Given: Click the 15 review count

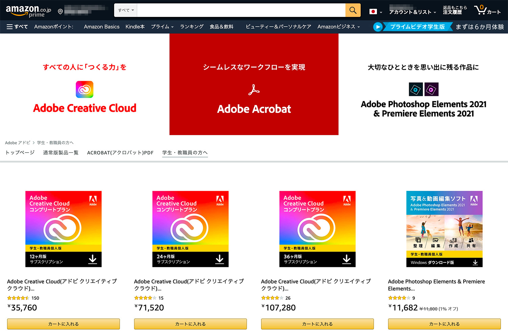Looking at the screenshot, I should pos(161,298).
